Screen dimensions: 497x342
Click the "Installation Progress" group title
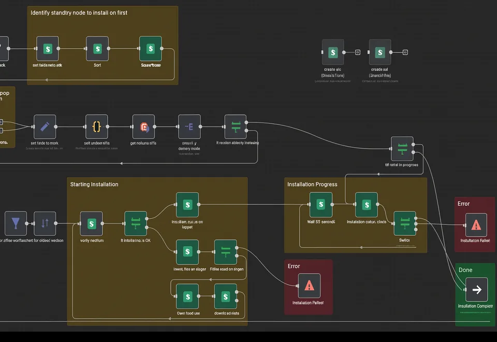tap(312, 184)
